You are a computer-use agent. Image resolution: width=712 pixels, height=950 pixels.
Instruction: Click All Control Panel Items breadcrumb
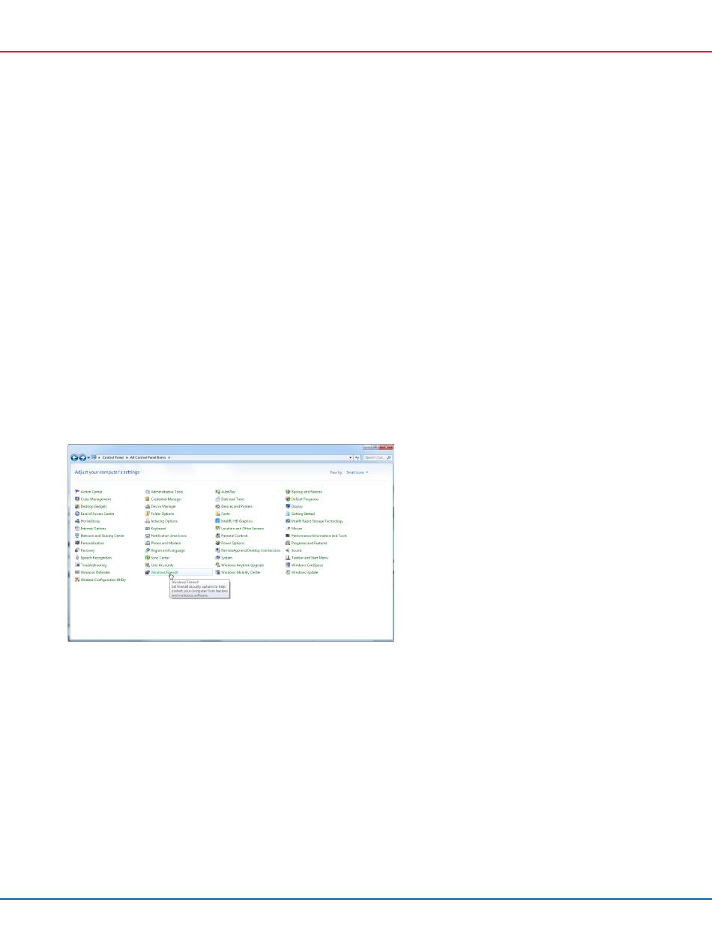coord(149,457)
